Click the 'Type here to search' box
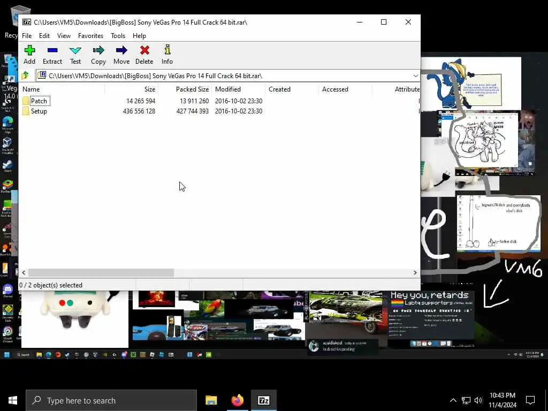 click(x=111, y=400)
